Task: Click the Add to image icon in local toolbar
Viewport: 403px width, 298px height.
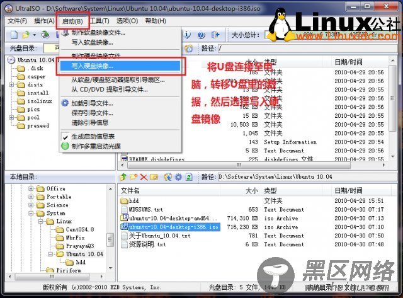Action: [x=168, y=177]
